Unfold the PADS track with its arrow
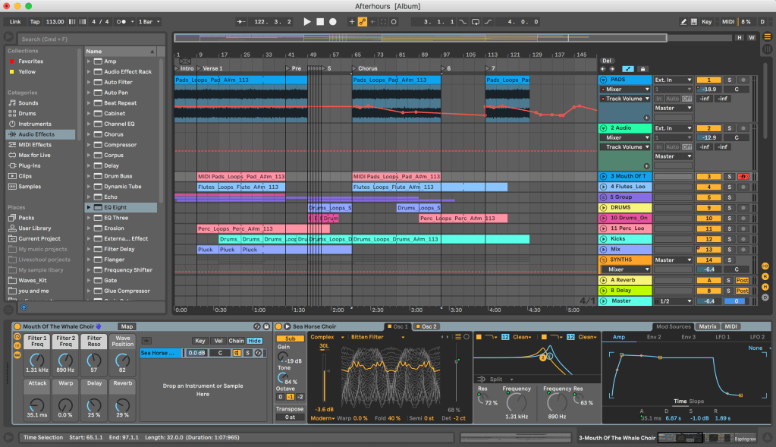Viewport: 776px width, 447px height. pos(604,80)
